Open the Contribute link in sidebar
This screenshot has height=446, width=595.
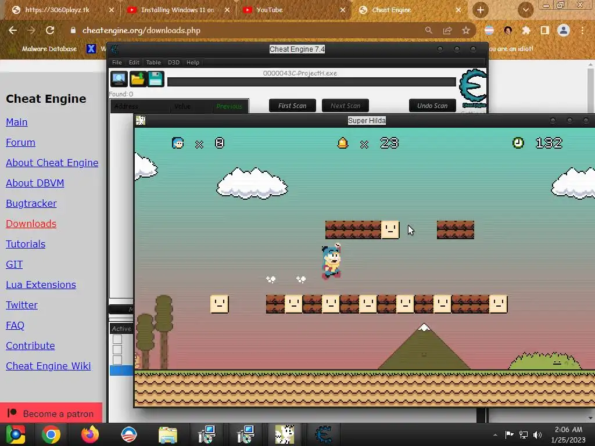[30, 346]
